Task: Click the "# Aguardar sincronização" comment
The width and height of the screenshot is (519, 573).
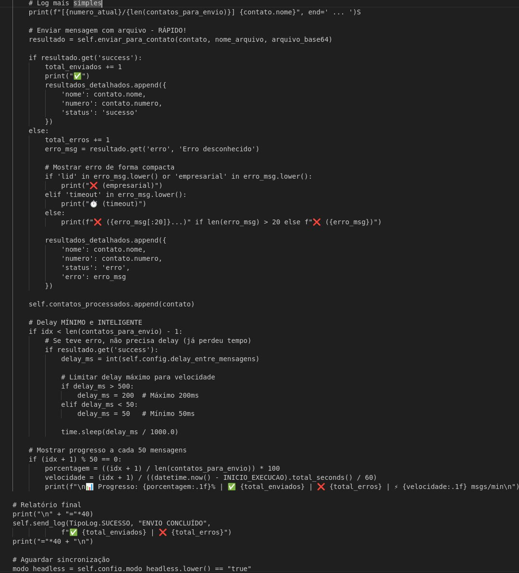Action: coord(61,560)
